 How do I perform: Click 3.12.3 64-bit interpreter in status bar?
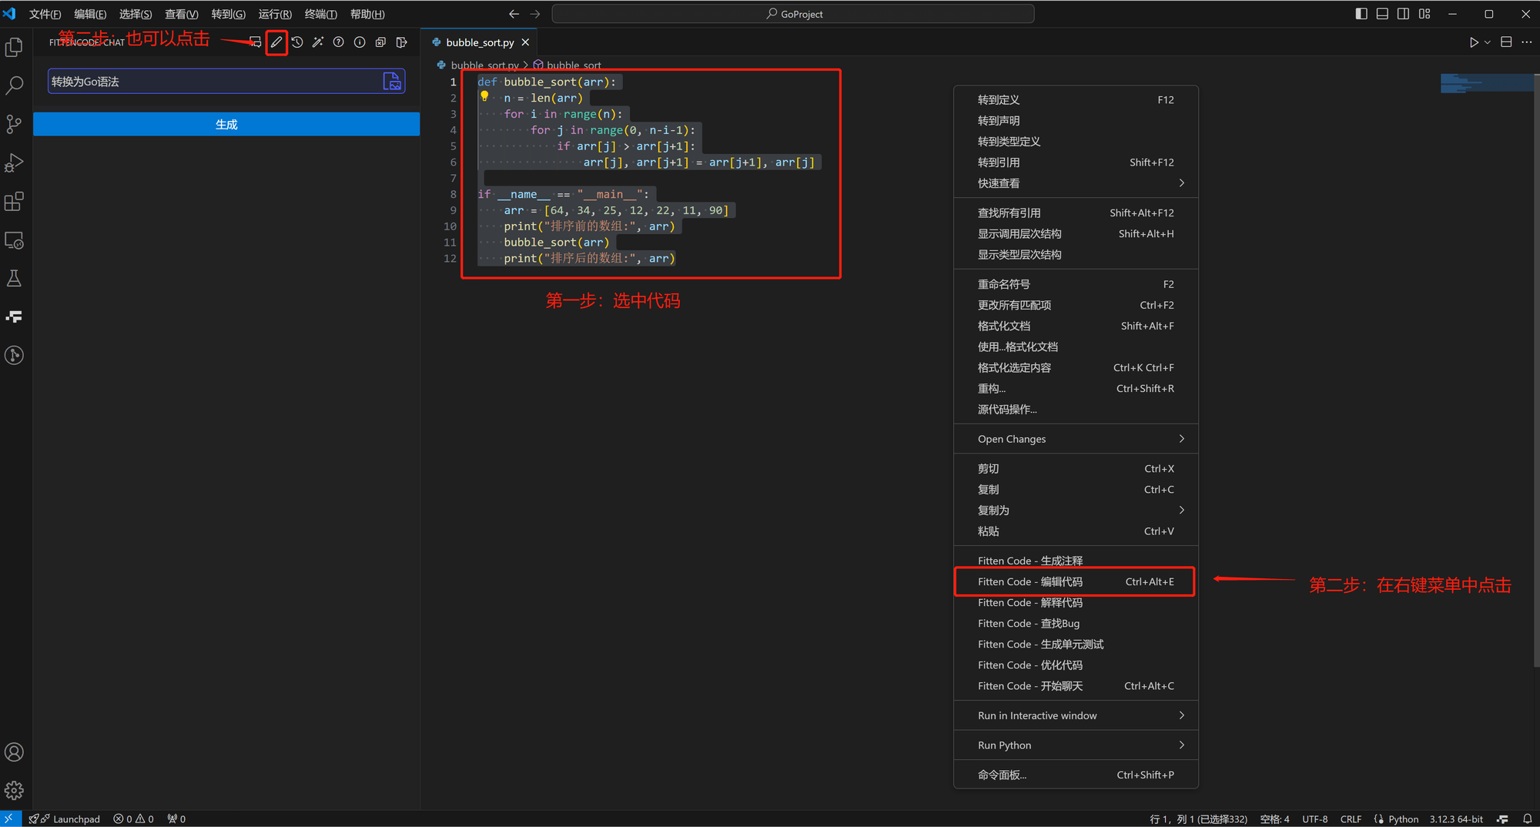[x=1456, y=819]
